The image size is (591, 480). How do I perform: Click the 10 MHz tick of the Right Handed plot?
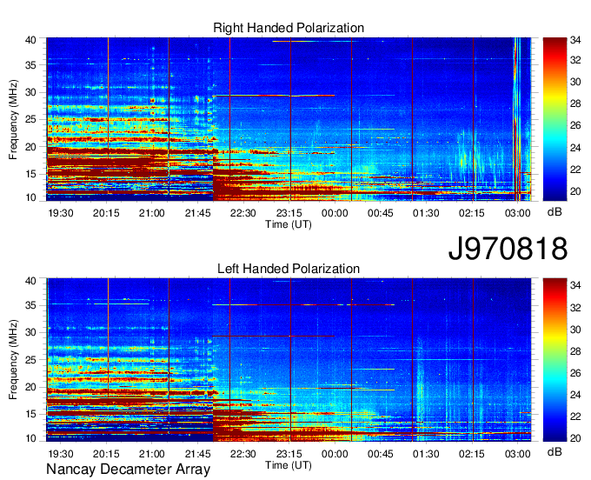30,197
